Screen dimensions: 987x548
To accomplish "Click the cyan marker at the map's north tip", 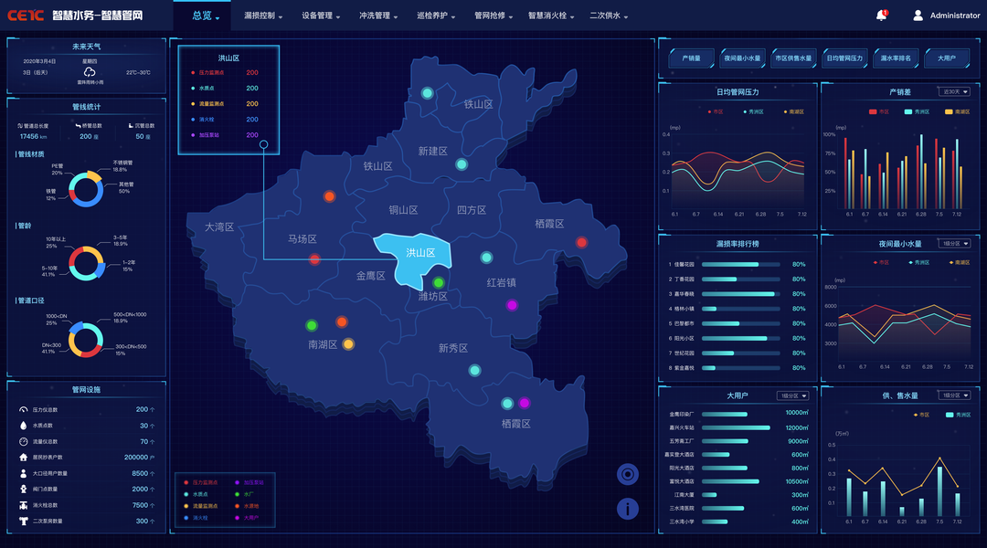I will click(428, 93).
